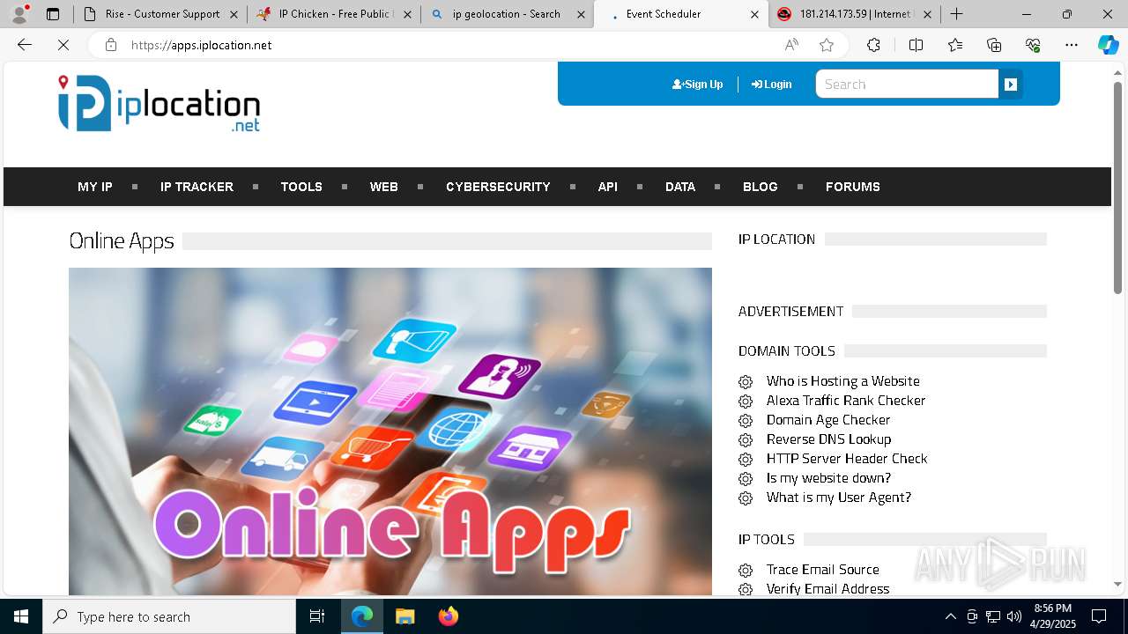1128x634 pixels.
Task: Open Microsoft Edge from the taskbar
Action: [362, 616]
